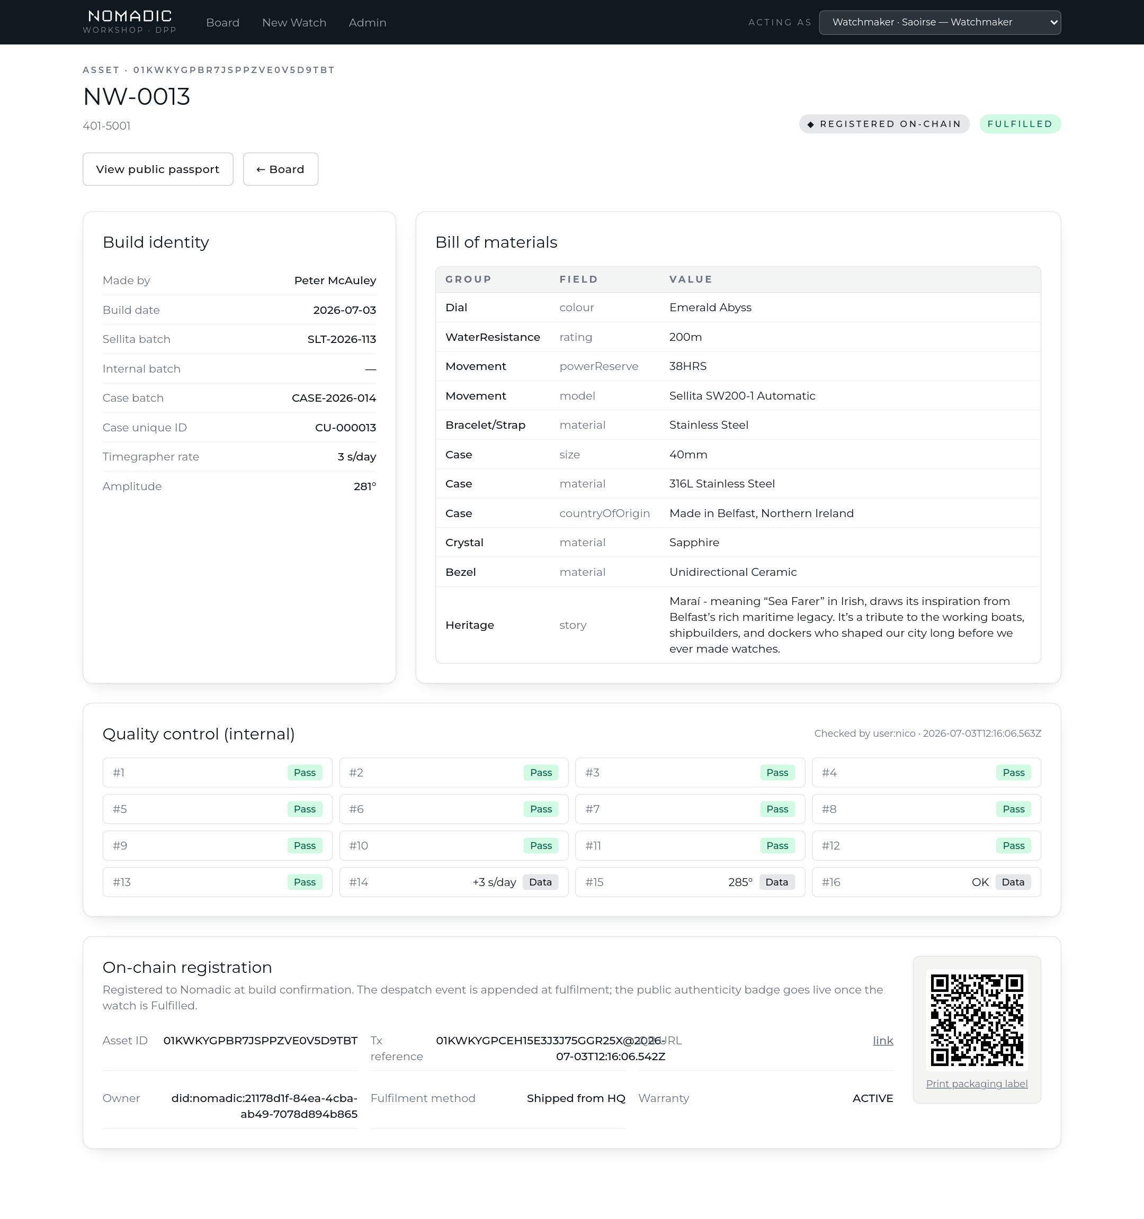Screen dimensions: 1144x1219
Task: Click the 285° value on check #15
Action: (740, 882)
